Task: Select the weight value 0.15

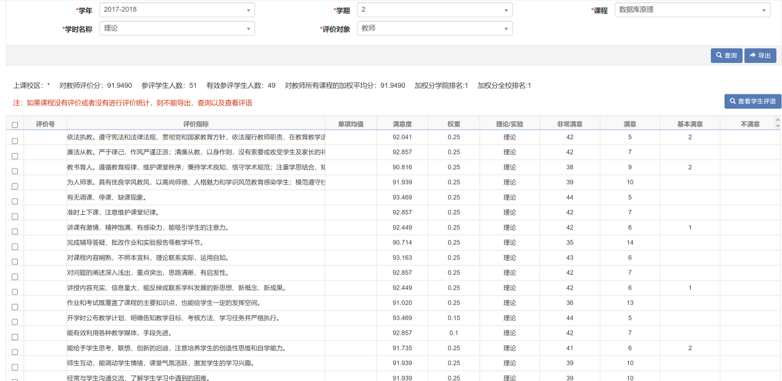Action: pyautogui.click(x=454, y=318)
